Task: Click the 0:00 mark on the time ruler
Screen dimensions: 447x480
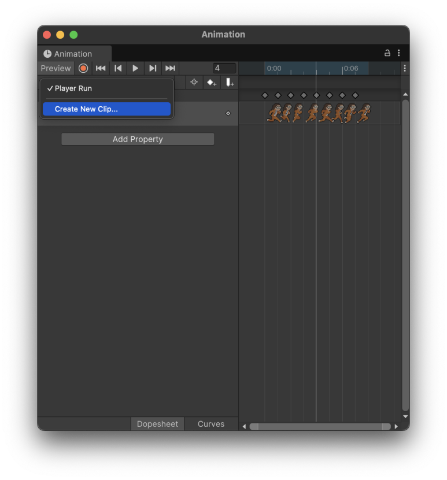Action: 274,68
